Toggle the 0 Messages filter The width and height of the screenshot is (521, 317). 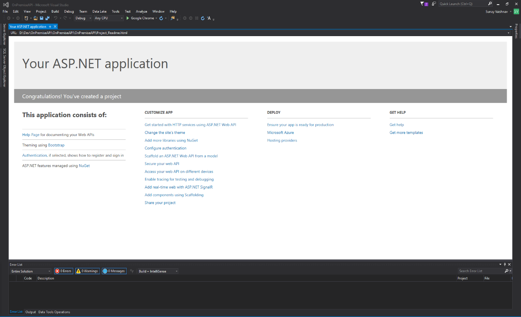[x=114, y=271]
